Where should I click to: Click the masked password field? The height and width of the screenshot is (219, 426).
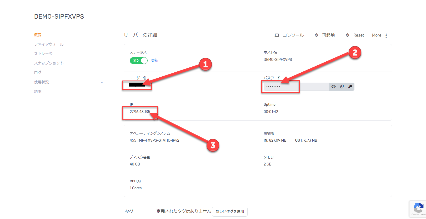pos(296,87)
